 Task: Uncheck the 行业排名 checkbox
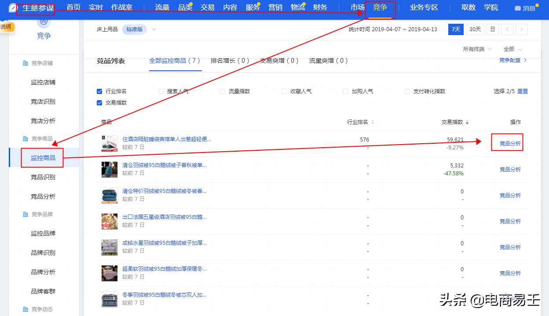99,91
